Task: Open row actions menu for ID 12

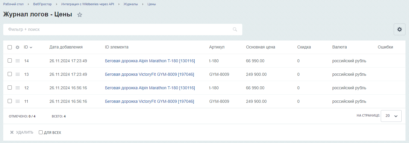Action: click(x=17, y=88)
